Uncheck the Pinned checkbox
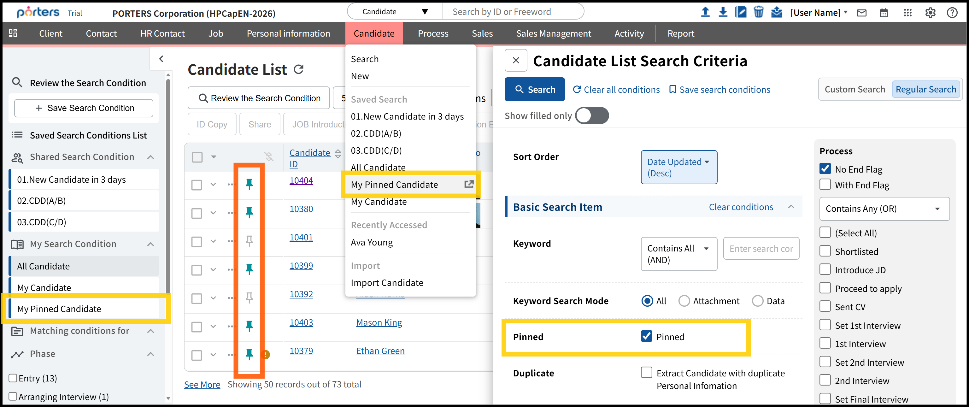 point(646,336)
